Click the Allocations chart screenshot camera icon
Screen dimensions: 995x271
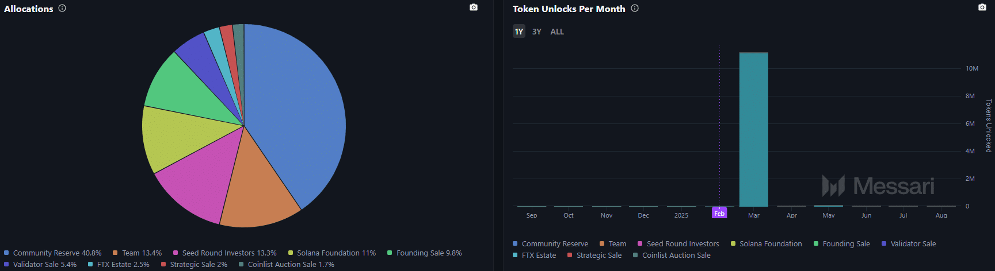tap(473, 7)
